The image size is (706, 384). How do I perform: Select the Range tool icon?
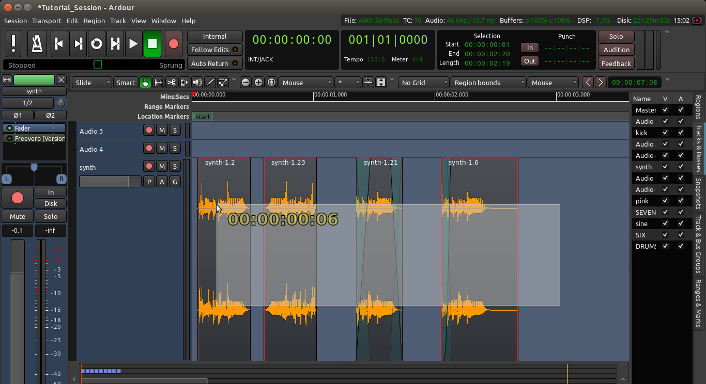click(158, 83)
